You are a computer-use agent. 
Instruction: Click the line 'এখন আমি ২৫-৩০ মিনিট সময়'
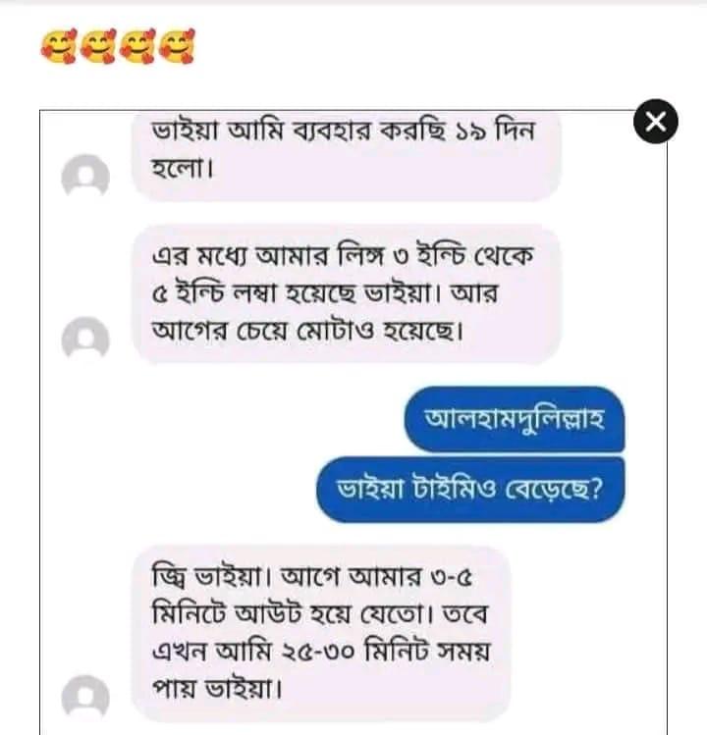[321, 652]
